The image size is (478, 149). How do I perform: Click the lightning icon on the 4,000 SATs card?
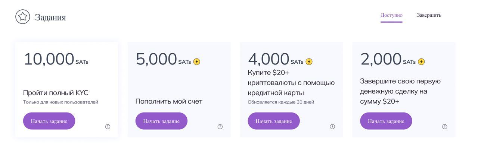click(x=309, y=62)
